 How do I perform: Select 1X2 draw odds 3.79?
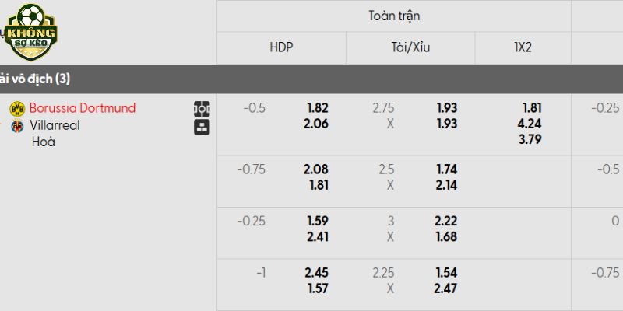coord(530,139)
